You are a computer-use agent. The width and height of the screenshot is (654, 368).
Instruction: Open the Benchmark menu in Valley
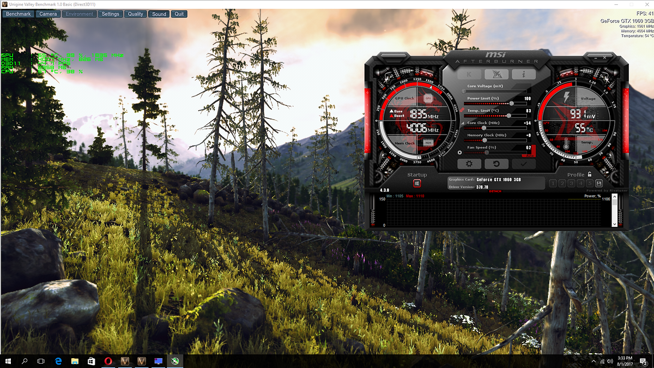[19, 14]
